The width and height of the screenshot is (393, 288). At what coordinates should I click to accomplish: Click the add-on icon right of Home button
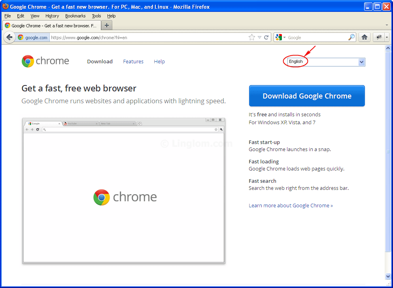coord(378,37)
